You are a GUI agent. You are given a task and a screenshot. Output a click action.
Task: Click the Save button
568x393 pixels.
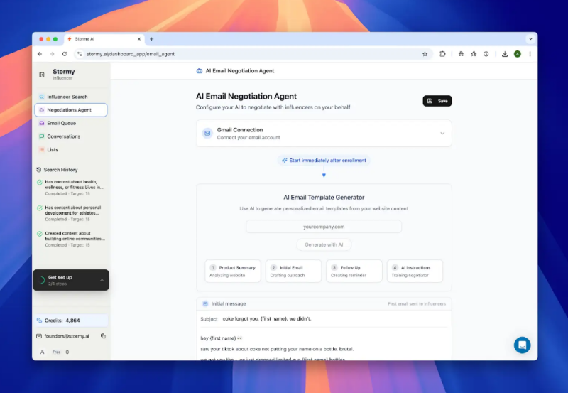437,101
